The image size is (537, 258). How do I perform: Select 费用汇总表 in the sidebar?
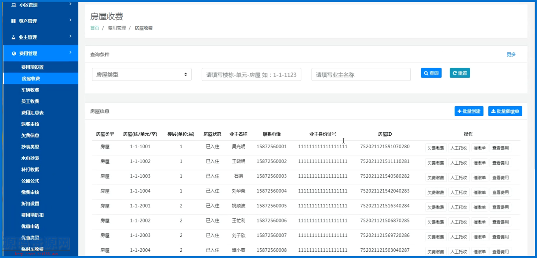point(32,112)
